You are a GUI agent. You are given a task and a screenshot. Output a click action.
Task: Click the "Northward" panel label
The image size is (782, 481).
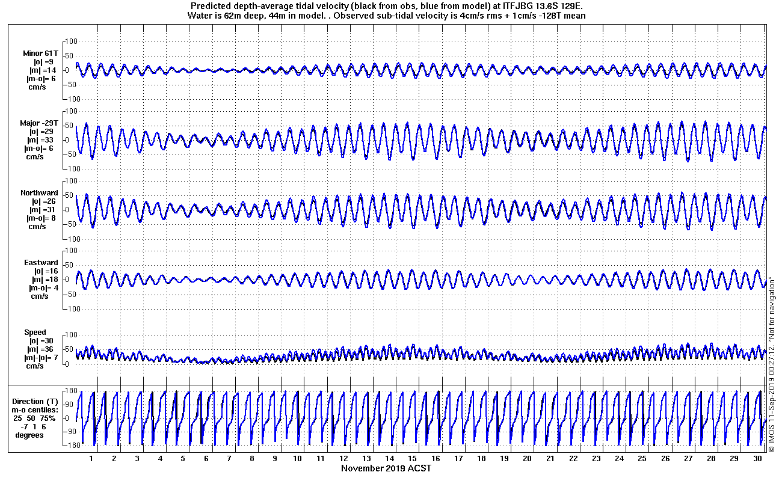point(40,193)
